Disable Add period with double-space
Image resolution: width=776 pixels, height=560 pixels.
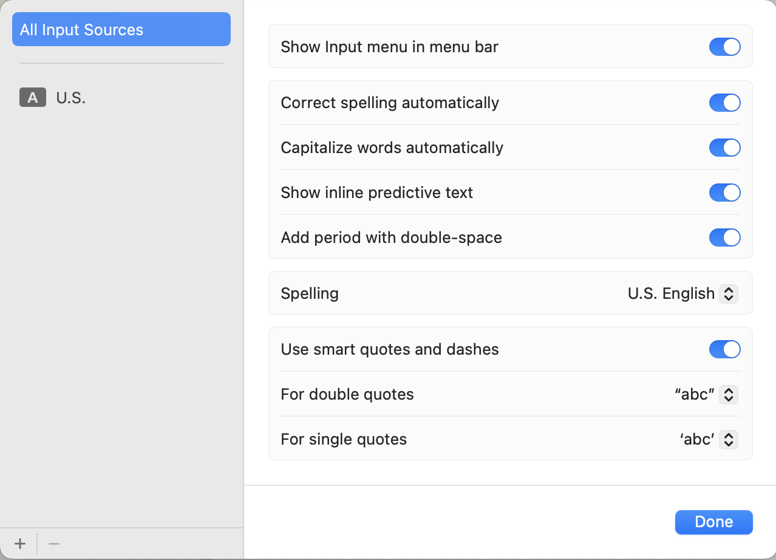click(x=724, y=237)
